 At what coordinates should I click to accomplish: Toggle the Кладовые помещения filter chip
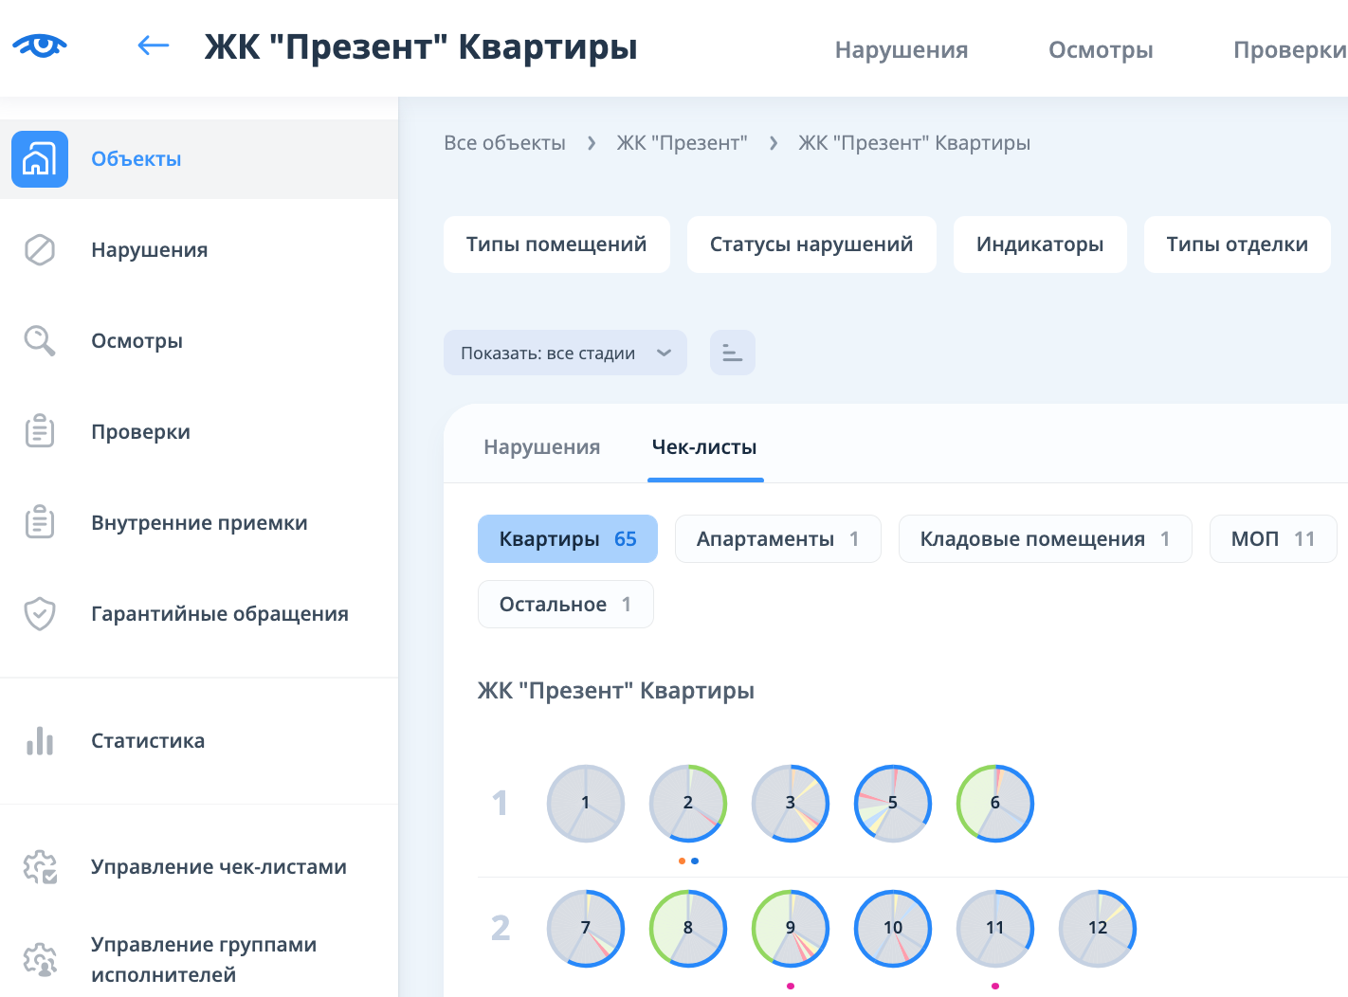(x=1044, y=539)
